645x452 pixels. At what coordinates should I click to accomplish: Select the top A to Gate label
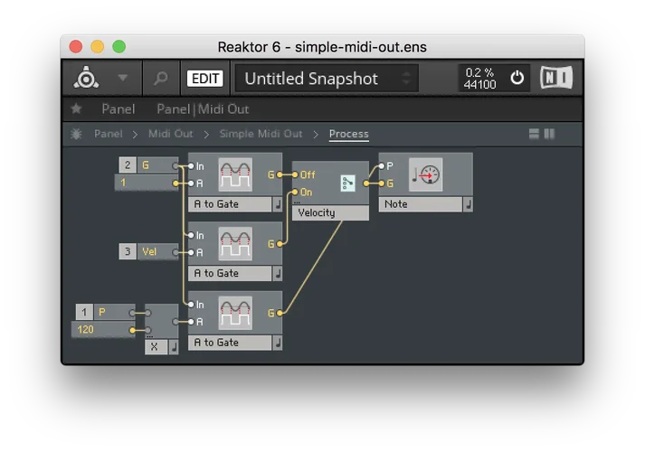pyautogui.click(x=230, y=204)
